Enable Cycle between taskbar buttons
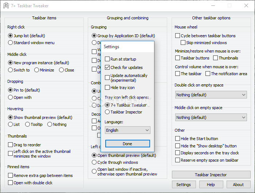 click(x=178, y=35)
